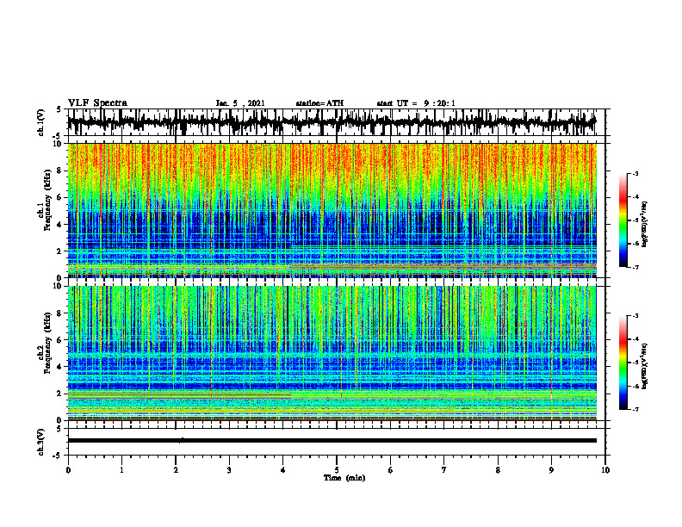Screen dimensions: 682x527
Task: Click the time axis tick label "6"
Action: click(391, 470)
